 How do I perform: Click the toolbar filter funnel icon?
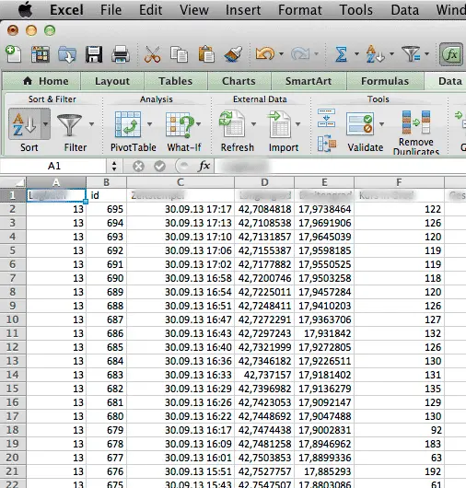click(x=411, y=53)
